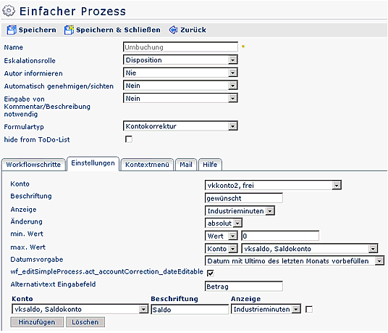Open Automatisch genehmigen/sichten dropdown
Viewport: 388px width, 333px height.
180,86
